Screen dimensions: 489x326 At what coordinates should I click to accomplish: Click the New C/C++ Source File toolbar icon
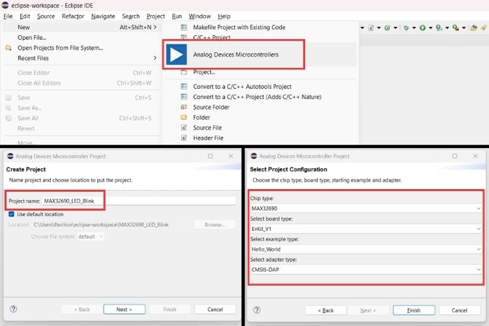371,28
